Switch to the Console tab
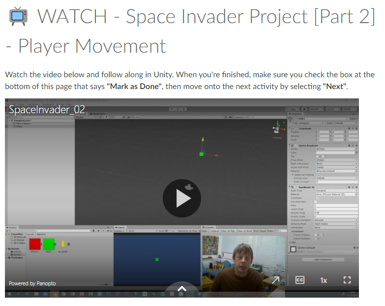The height and width of the screenshot is (306, 385). (x=208, y=227)
